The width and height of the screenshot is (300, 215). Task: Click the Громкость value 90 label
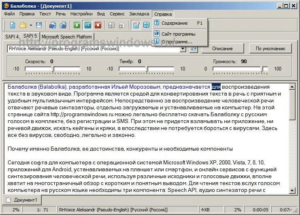point(244,62)
